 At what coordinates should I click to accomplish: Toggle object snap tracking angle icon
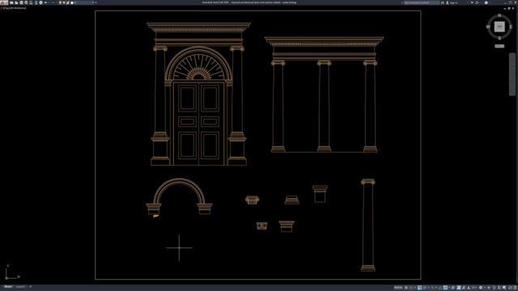pos(440,288)
